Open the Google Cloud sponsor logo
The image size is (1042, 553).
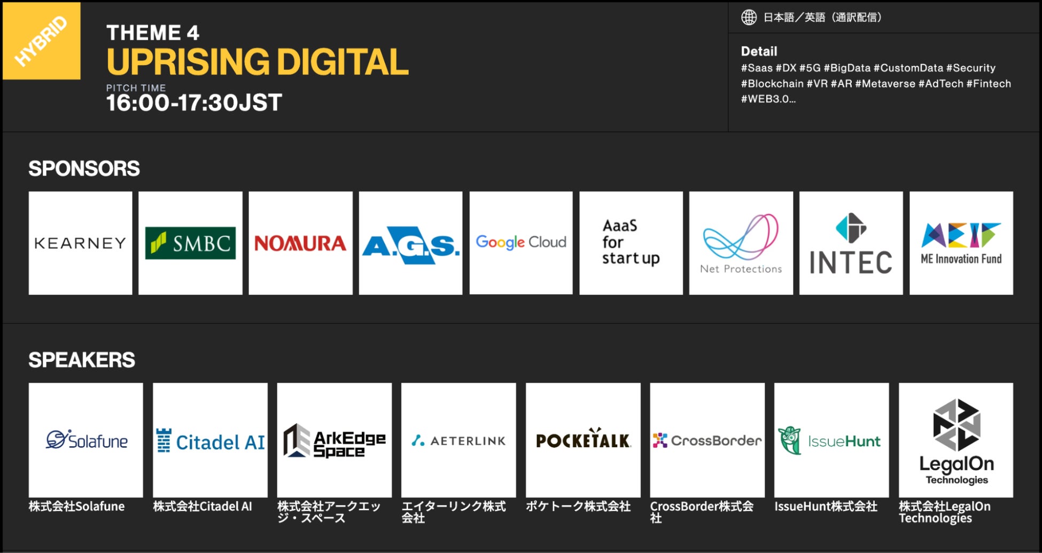coord(521,243)
